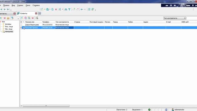Click the folder icon in filter tree toolbar
Image resolution: width=197 pixels, height=111 pixels.
click(x=8, y=18)
